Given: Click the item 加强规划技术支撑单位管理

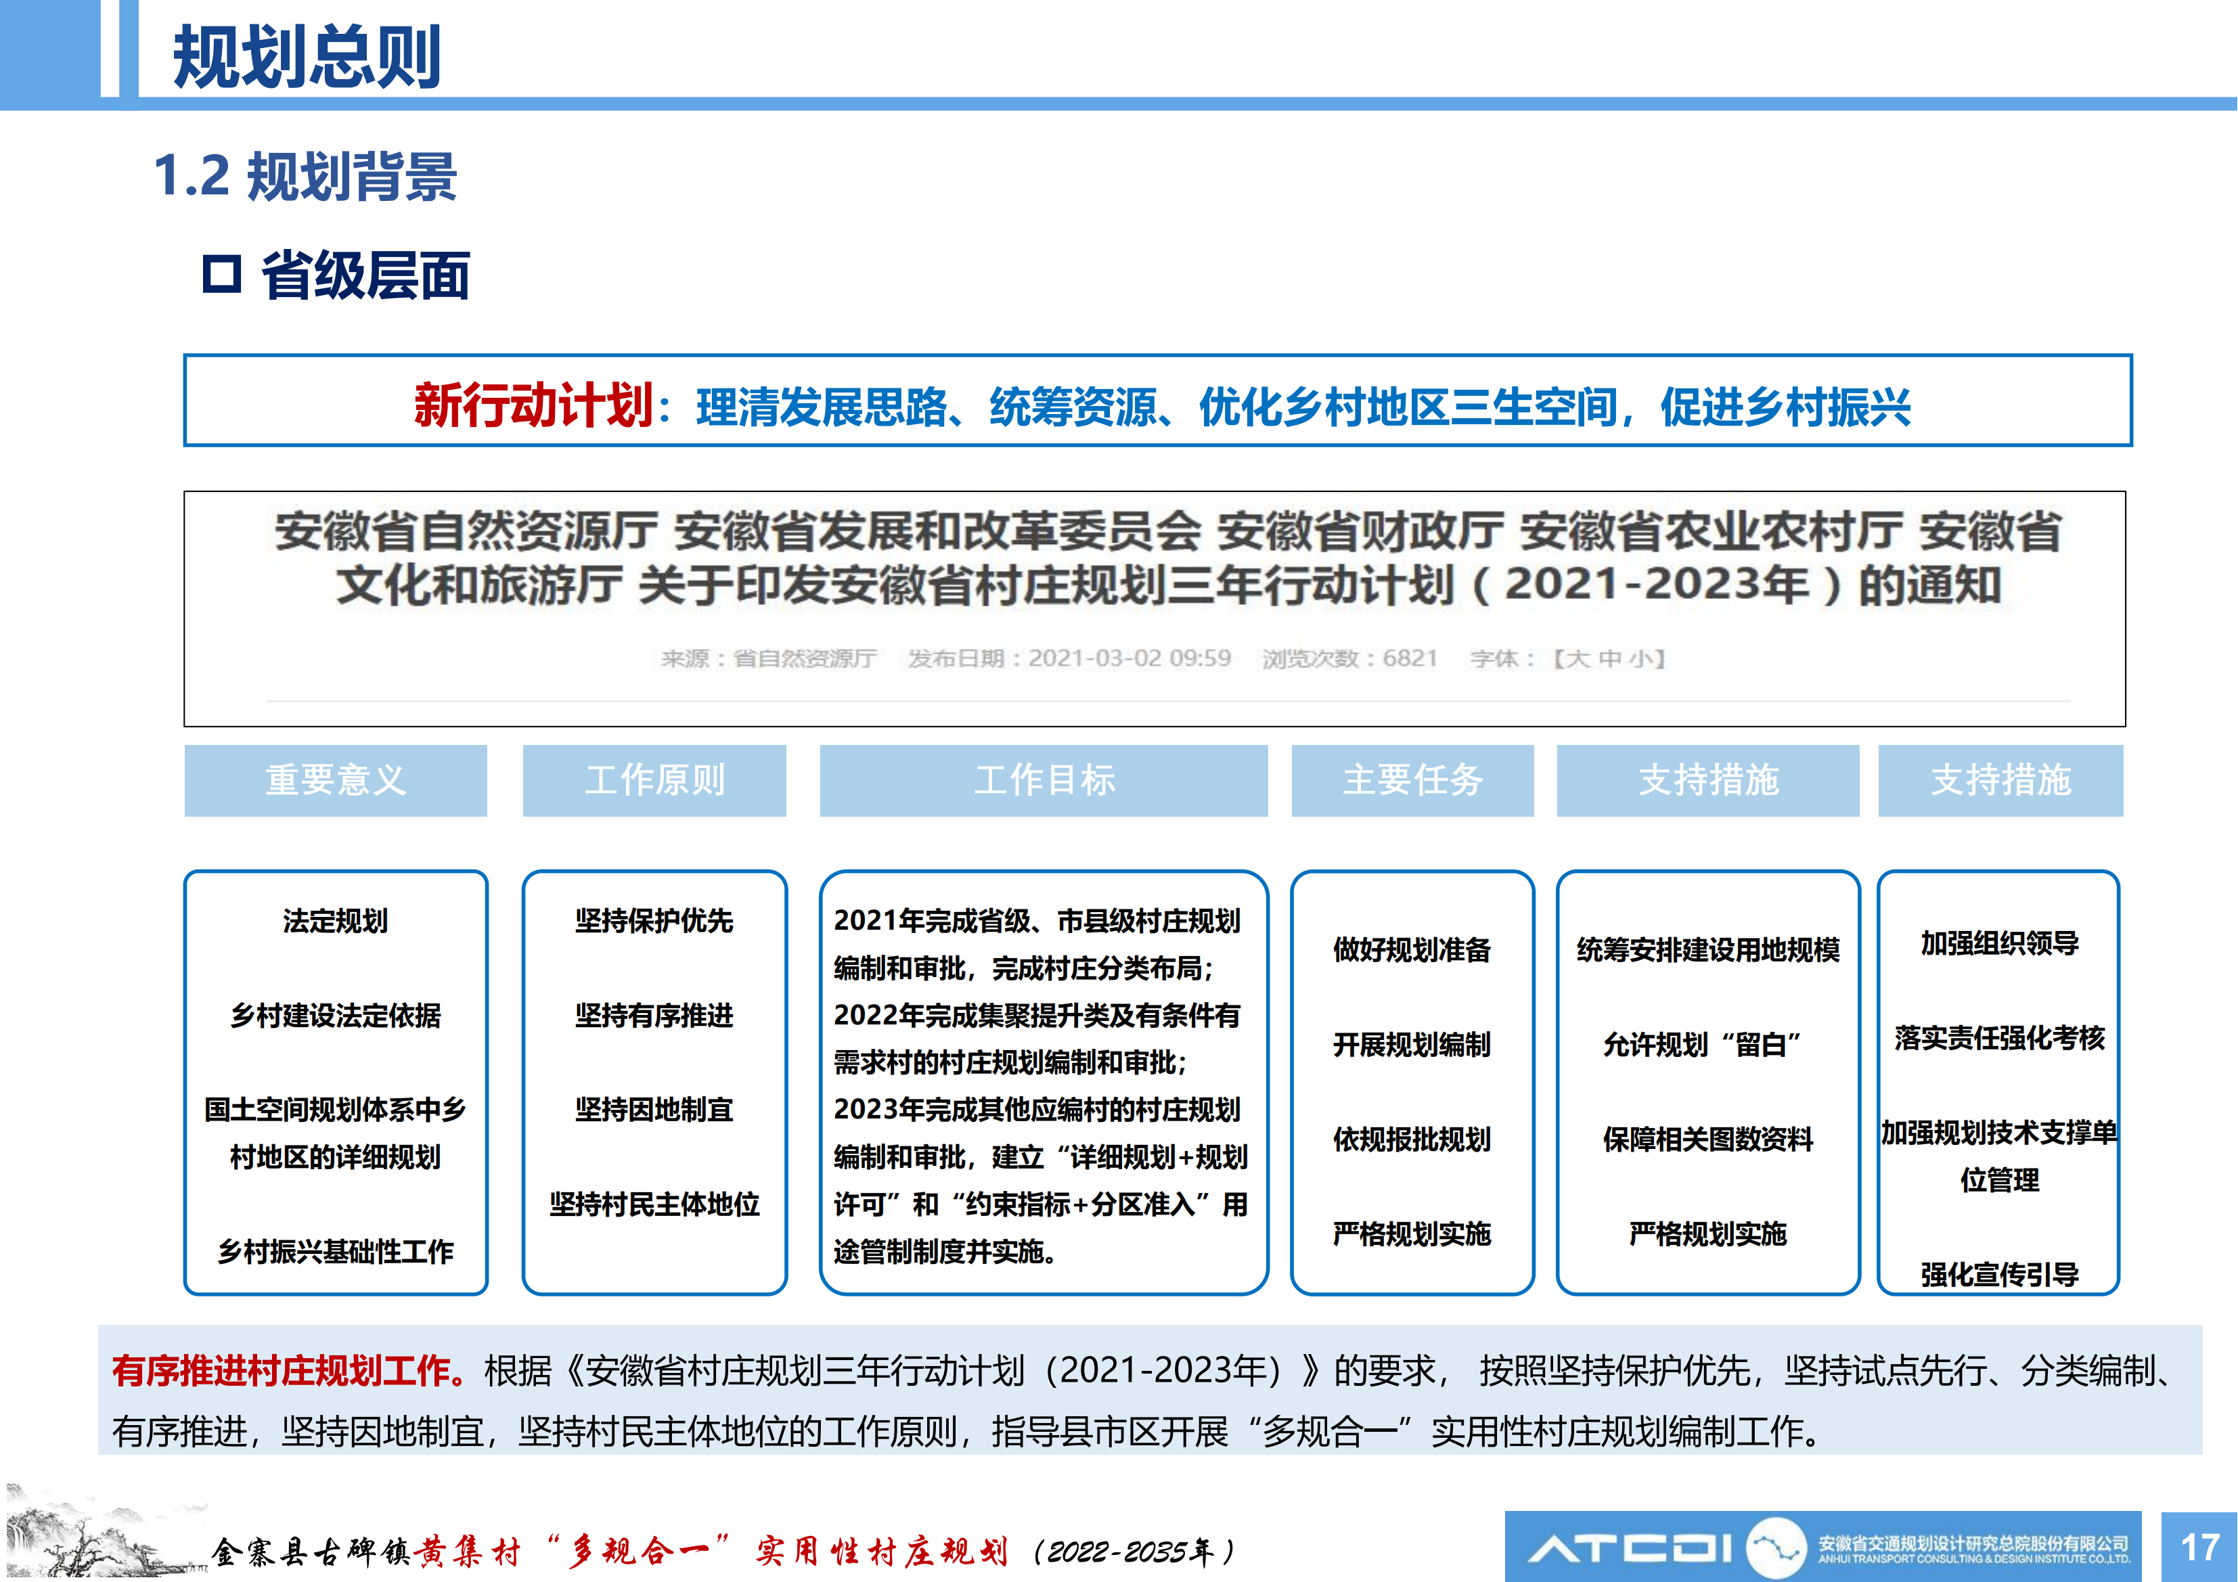Looking at the screenshot, I should 1999,1156.
